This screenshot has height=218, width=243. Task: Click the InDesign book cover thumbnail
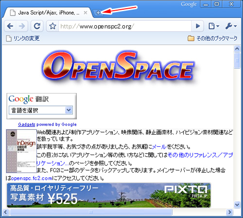click(x=21, y=151)
